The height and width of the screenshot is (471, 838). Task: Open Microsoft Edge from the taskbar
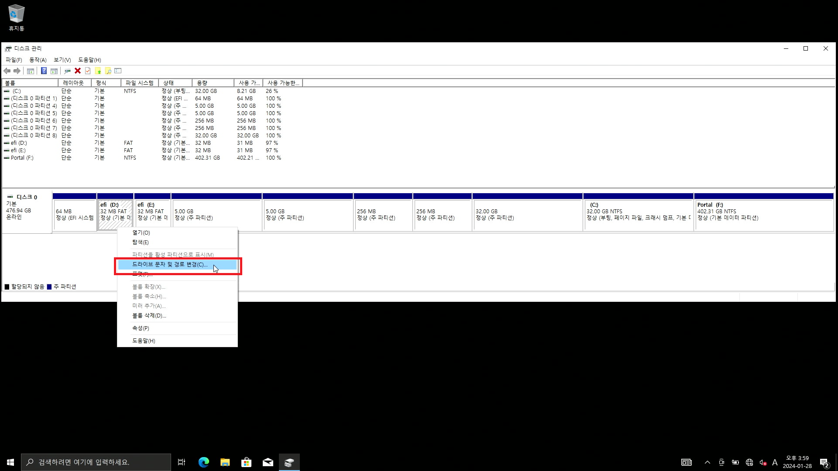(x=203, y=462)
